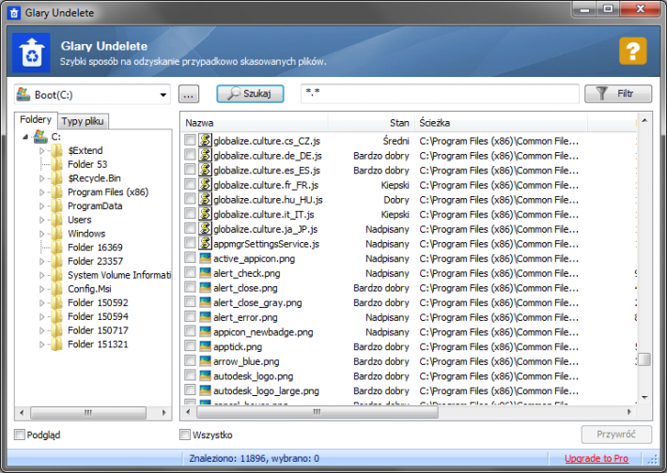The height and width of the screenshot is (473, 667).
Task: Click the image icon of alert_check.png
Action: coord(205,273)
